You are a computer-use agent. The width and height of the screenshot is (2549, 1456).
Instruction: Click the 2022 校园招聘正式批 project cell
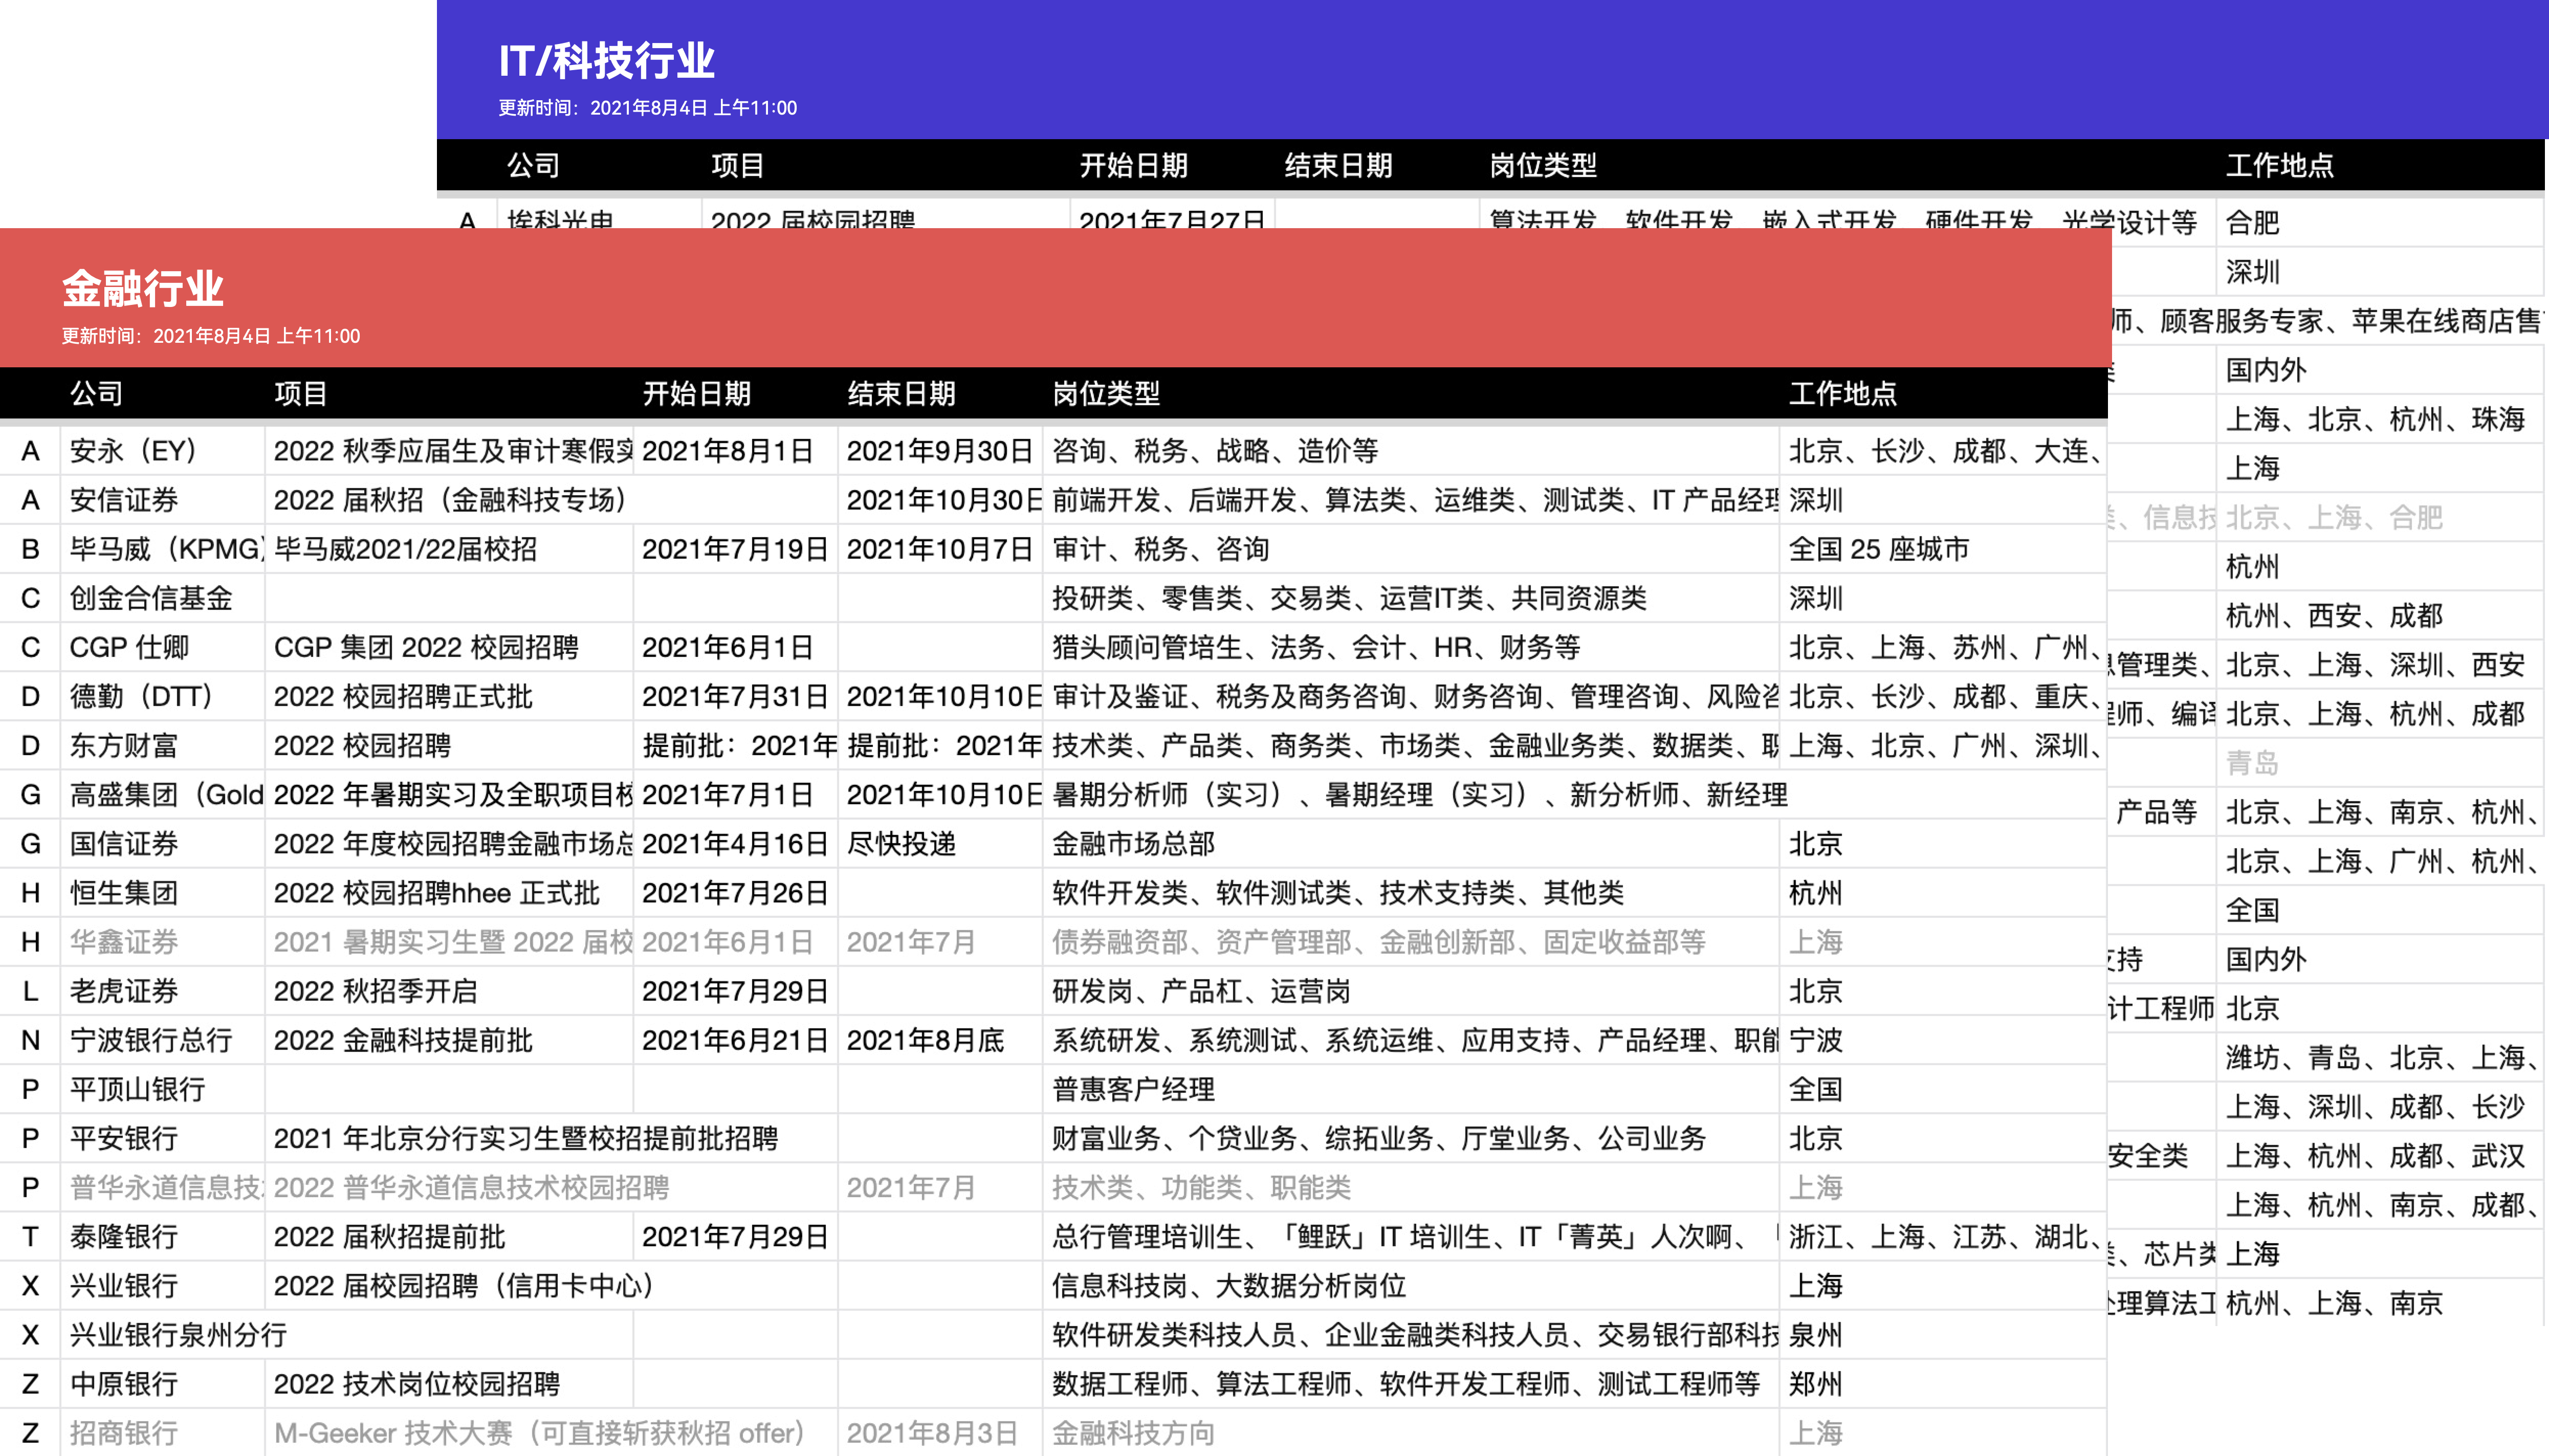[x=449, y=696]
